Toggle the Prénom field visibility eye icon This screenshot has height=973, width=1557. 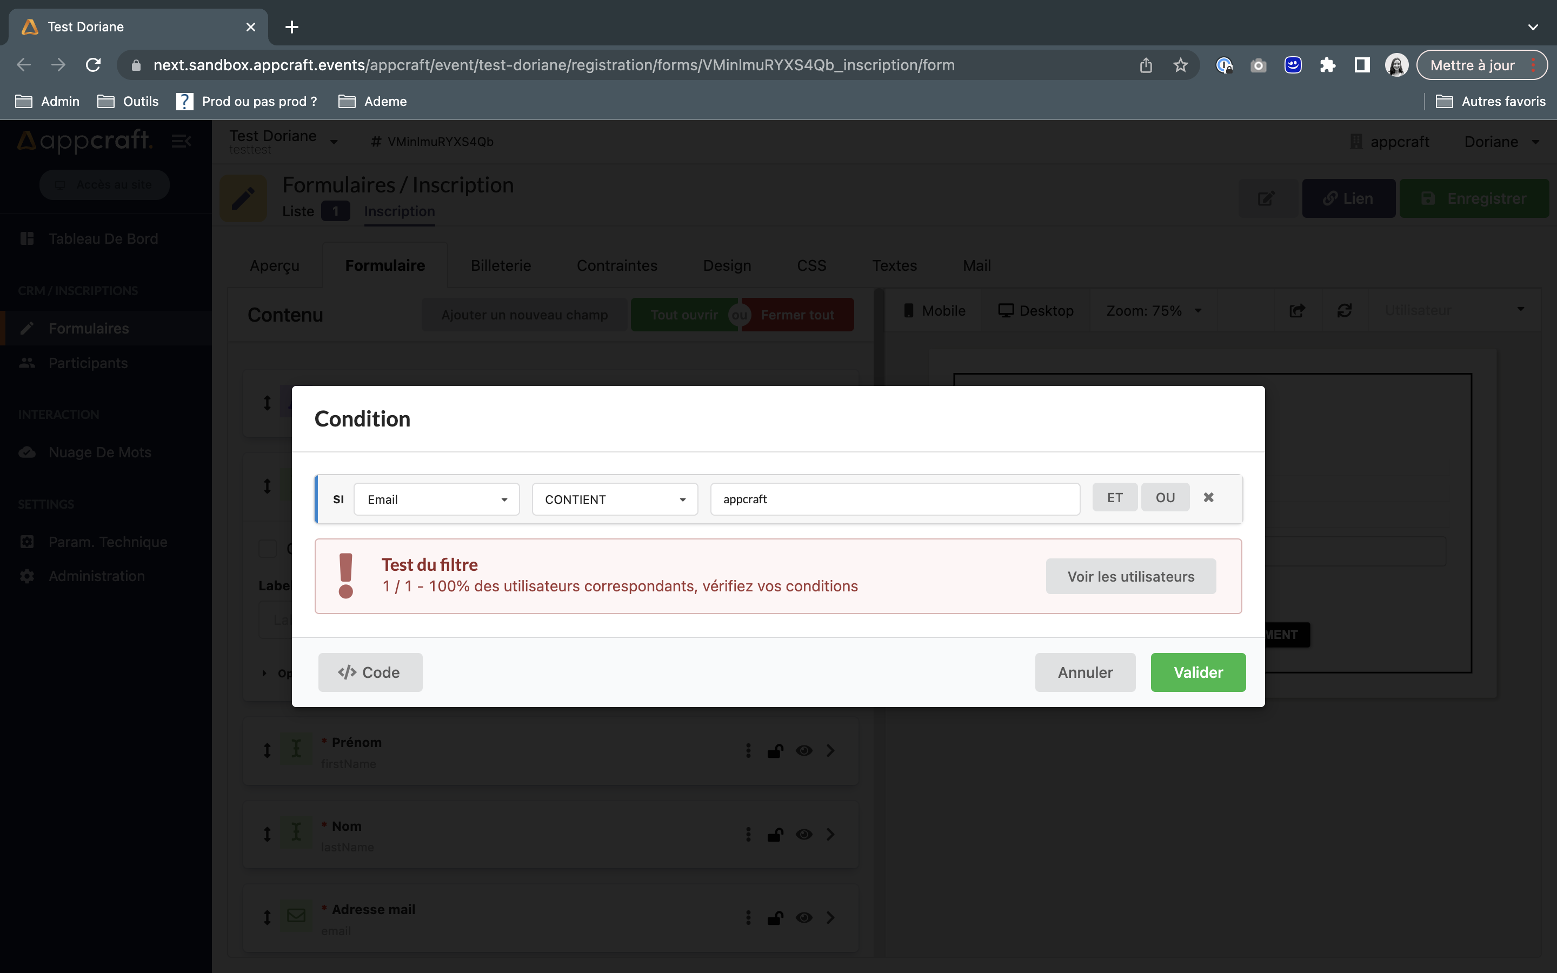tap(804, 750)
